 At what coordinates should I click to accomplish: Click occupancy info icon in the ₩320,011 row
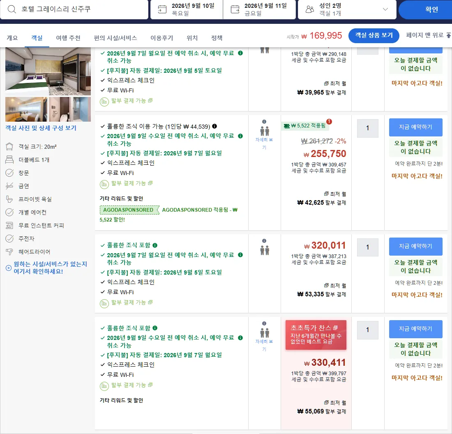(x=264, y=241)
